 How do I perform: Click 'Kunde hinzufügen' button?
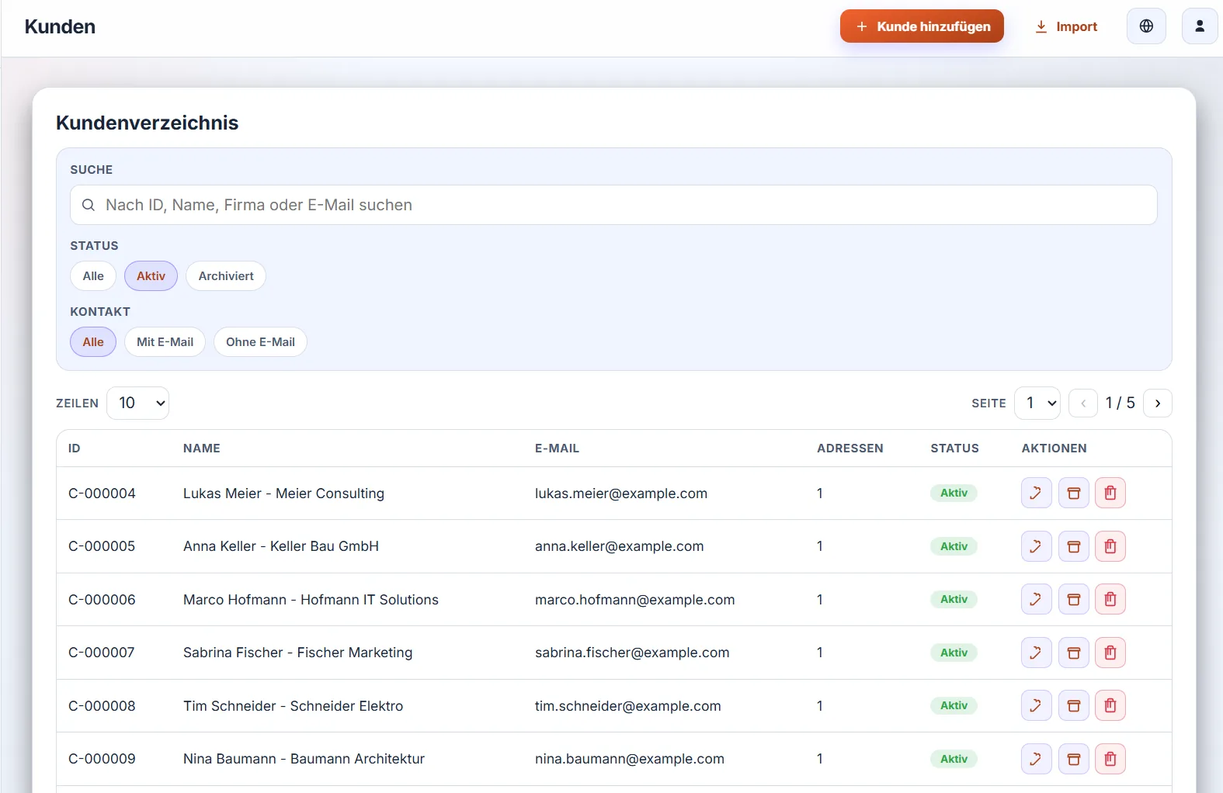tap(922, 26)
